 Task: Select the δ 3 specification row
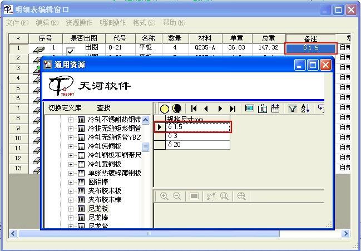(198, 136)
